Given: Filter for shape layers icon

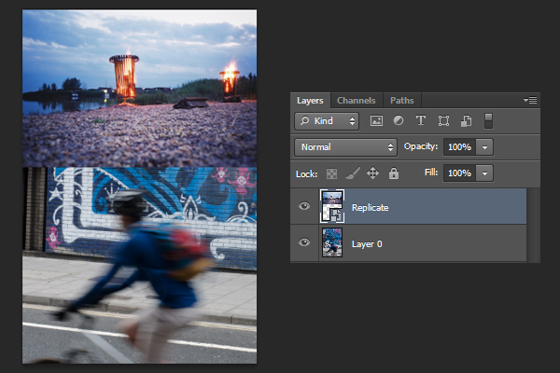Looking at the screenshot, I should [443, 120].
